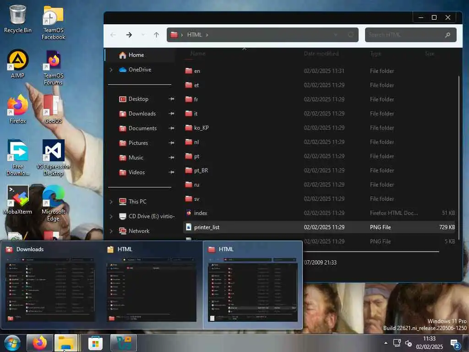469x352 pixels.
Task: Open the Recycle Bin desktop icon
Action: coord(18,19)
